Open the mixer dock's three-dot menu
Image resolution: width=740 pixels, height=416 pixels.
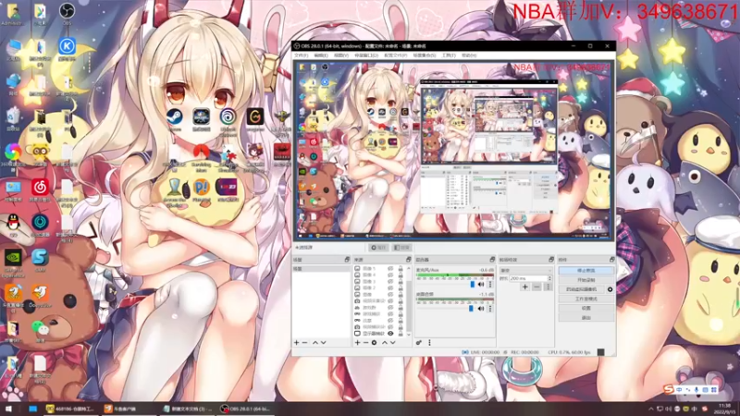[x=429, y=342]
